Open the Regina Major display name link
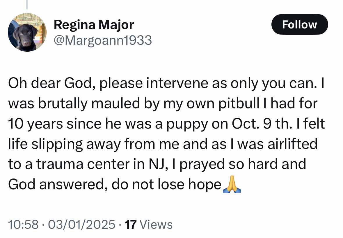343x238 pixels. 94,24
